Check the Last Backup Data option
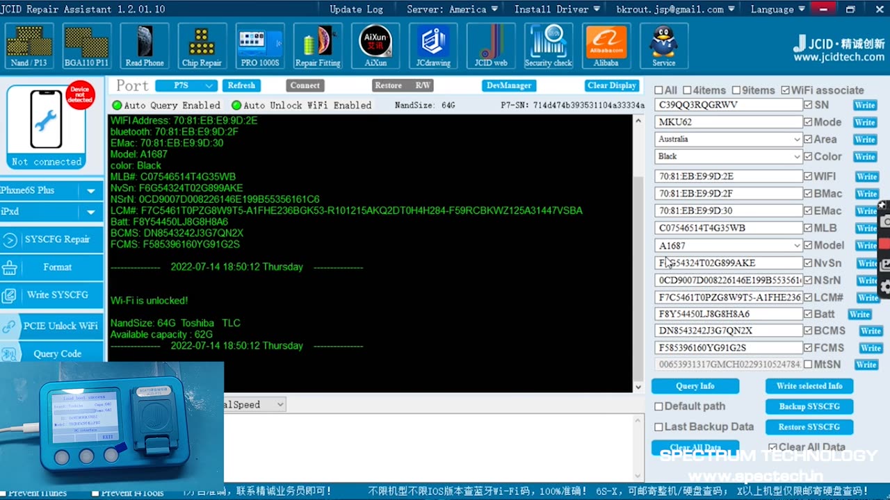 pyautogui.click(x=658, y=427)
